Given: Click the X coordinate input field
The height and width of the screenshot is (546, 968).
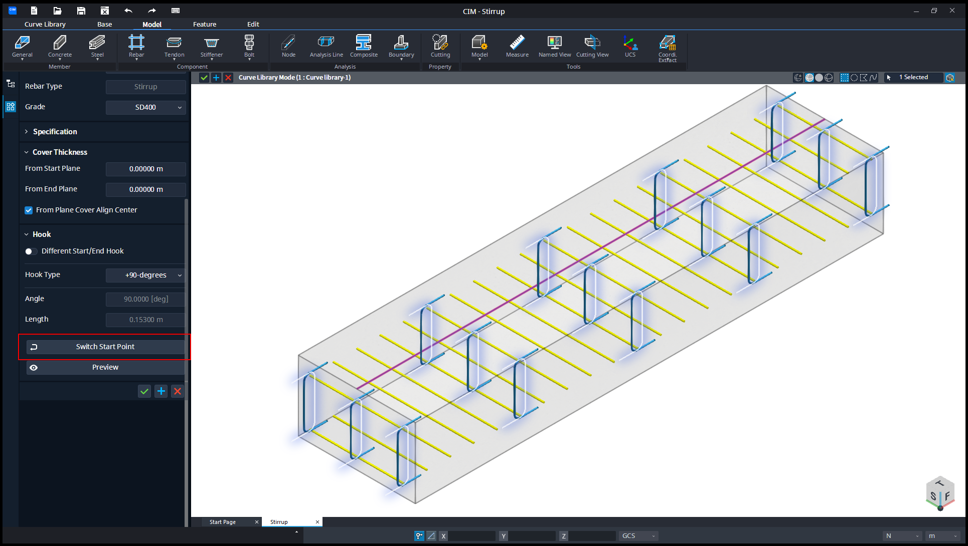Looking at the screenshot, I should pos(471,536).
